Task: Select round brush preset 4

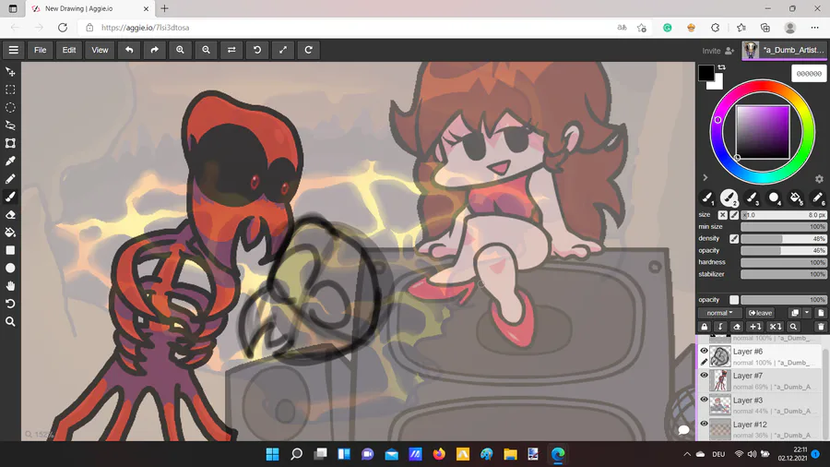Action: (774, 198)
